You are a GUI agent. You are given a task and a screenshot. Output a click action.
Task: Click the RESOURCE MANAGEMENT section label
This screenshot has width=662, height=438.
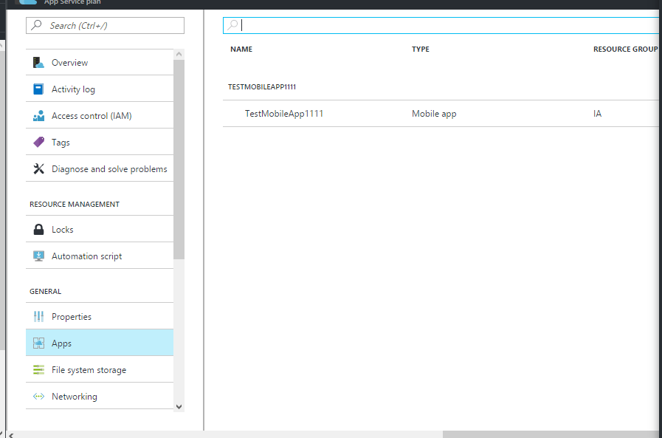pyautogui.click(x=75, y=204)
